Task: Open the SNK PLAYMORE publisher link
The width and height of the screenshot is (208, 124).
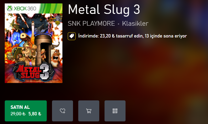Action: (x=91, y=23)
